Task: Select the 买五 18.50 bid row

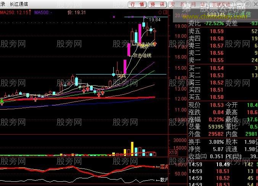Action: (223, 97)
